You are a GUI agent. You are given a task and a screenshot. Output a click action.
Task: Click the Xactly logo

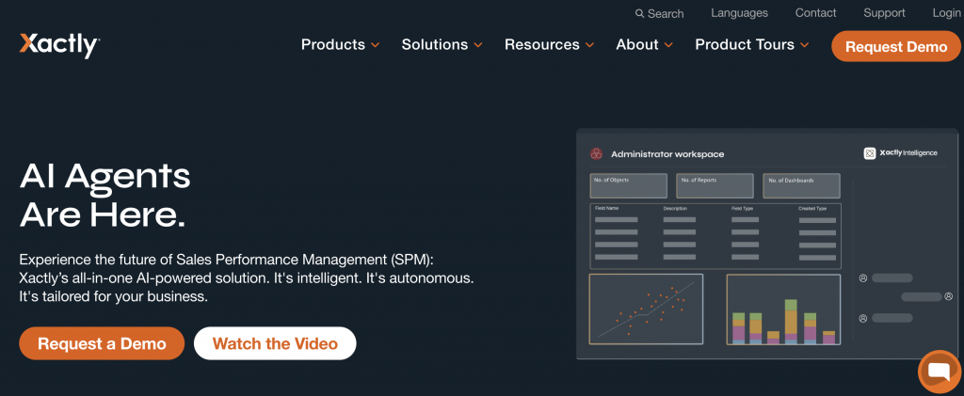[59, 45]
